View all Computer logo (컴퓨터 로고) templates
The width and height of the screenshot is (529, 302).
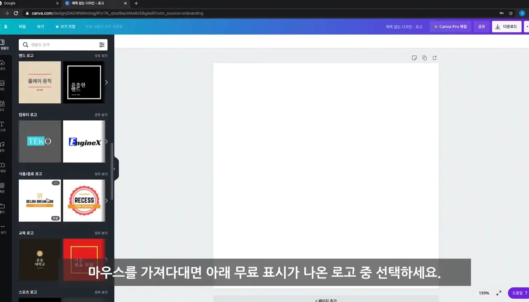click(x=101, y=115)
